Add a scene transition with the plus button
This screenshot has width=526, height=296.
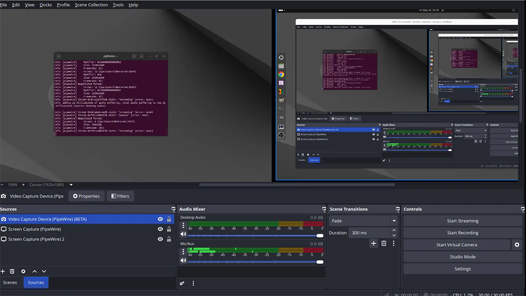click(373, 243)
